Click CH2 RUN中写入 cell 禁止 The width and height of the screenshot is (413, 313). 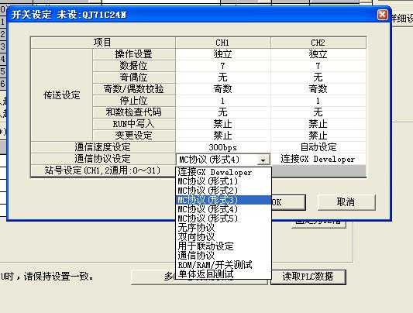[318, 124]
